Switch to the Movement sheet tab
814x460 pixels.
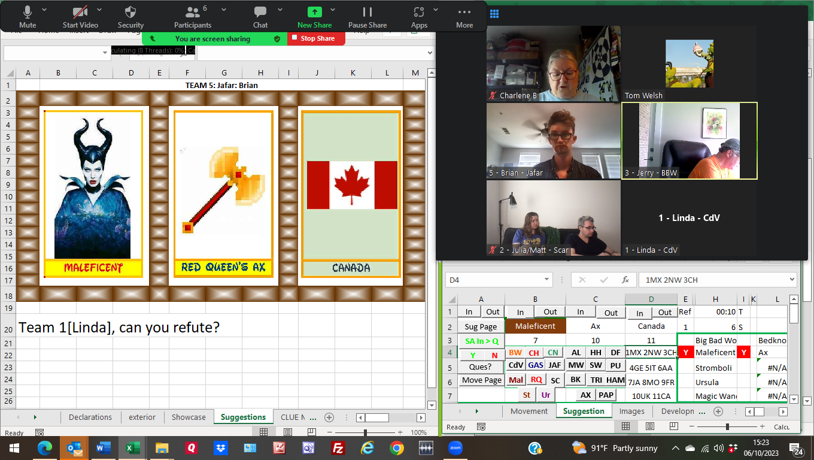pos(529,411)
